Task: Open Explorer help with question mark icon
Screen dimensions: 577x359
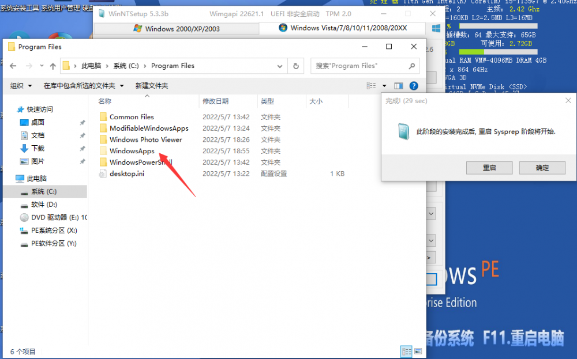Action: pyautogui.click(x=413, y=86)
